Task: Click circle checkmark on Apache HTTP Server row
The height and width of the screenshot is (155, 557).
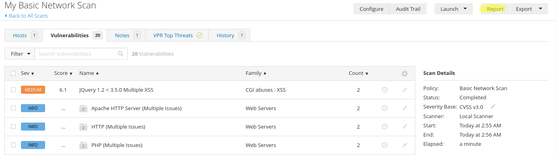Action: click(x=385, y=108)
